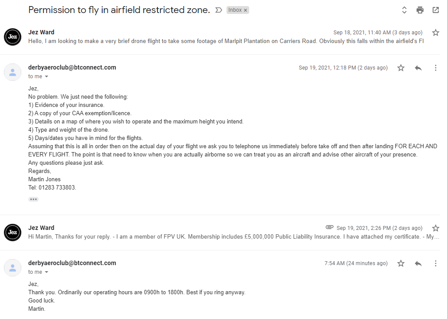This screenshot has width=447, height=319.
Task: Star Jez Ward's Sep 19 attachment message
Action: point(435,228)
